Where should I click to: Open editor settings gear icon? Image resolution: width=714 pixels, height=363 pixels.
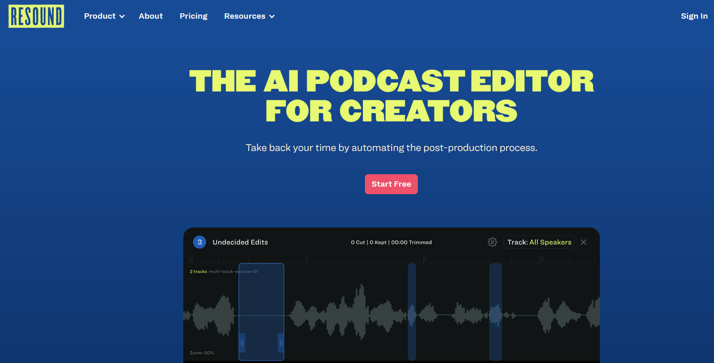tap(492, 242)
